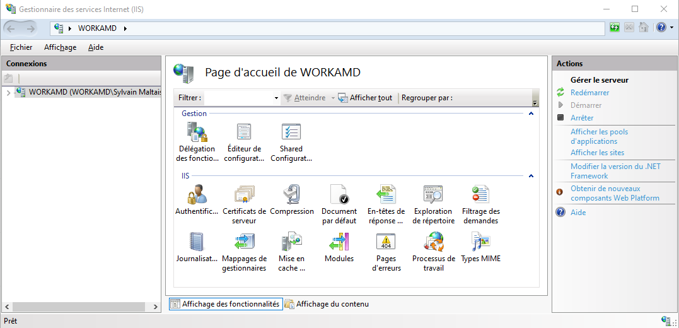Open Filtrage des demandes feature
Image resolution: width=679 pixels, height=328 pixels.
pyautogui.click(x=480, y=195)
